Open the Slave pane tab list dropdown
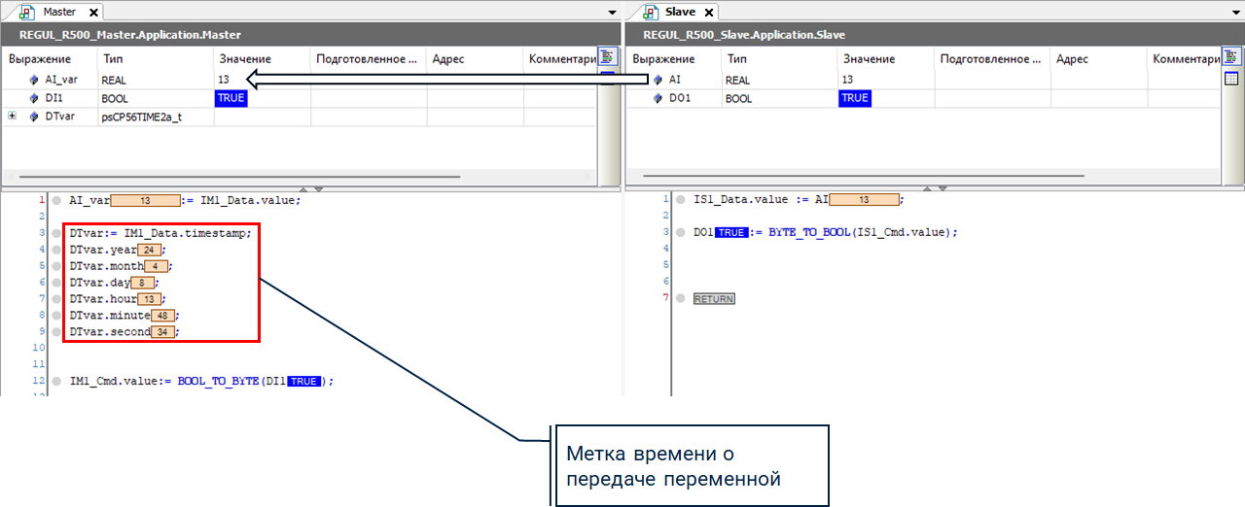The width and height of the screenshot is (1245, 507). coord(1235,13)
